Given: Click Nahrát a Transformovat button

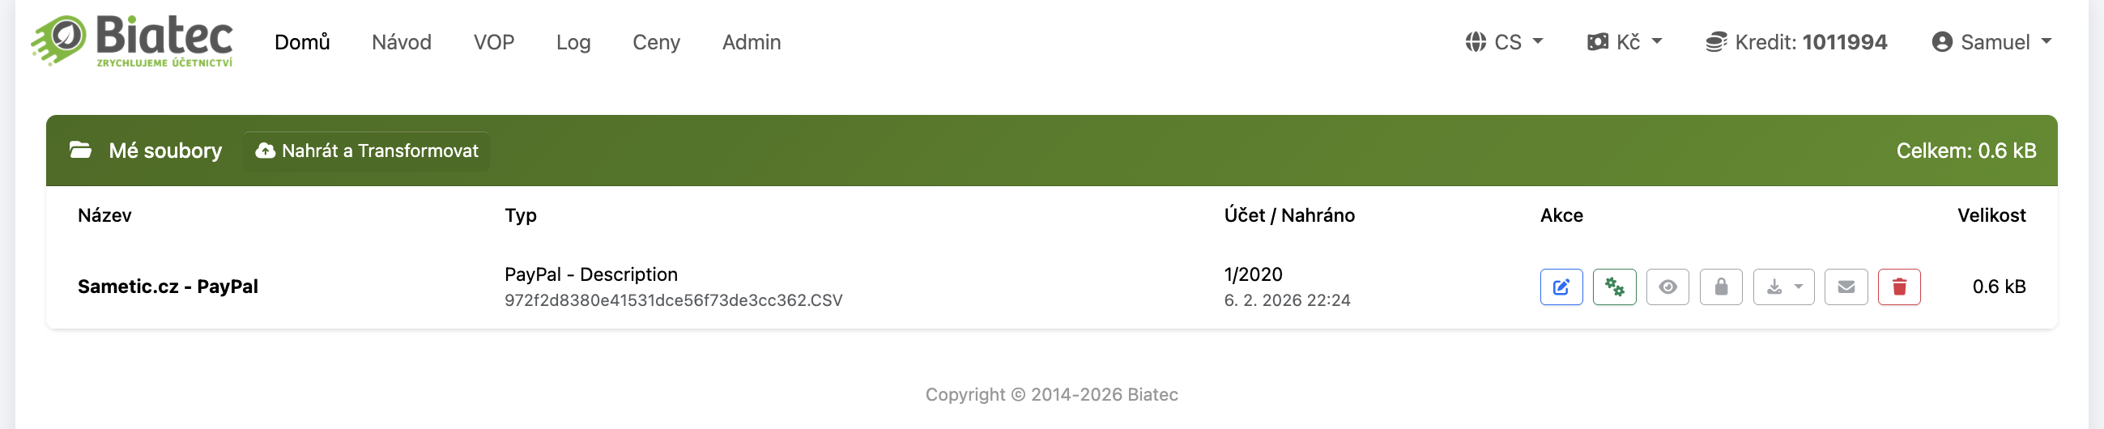Looking at the screenshot, I should [367, 151].
